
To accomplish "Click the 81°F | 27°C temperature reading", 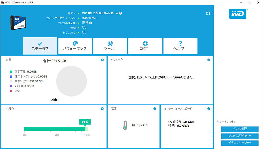I will click(139, 125).
